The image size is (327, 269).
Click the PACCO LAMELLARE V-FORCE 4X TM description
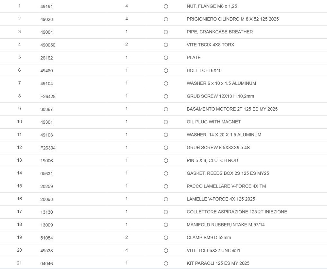226,186
